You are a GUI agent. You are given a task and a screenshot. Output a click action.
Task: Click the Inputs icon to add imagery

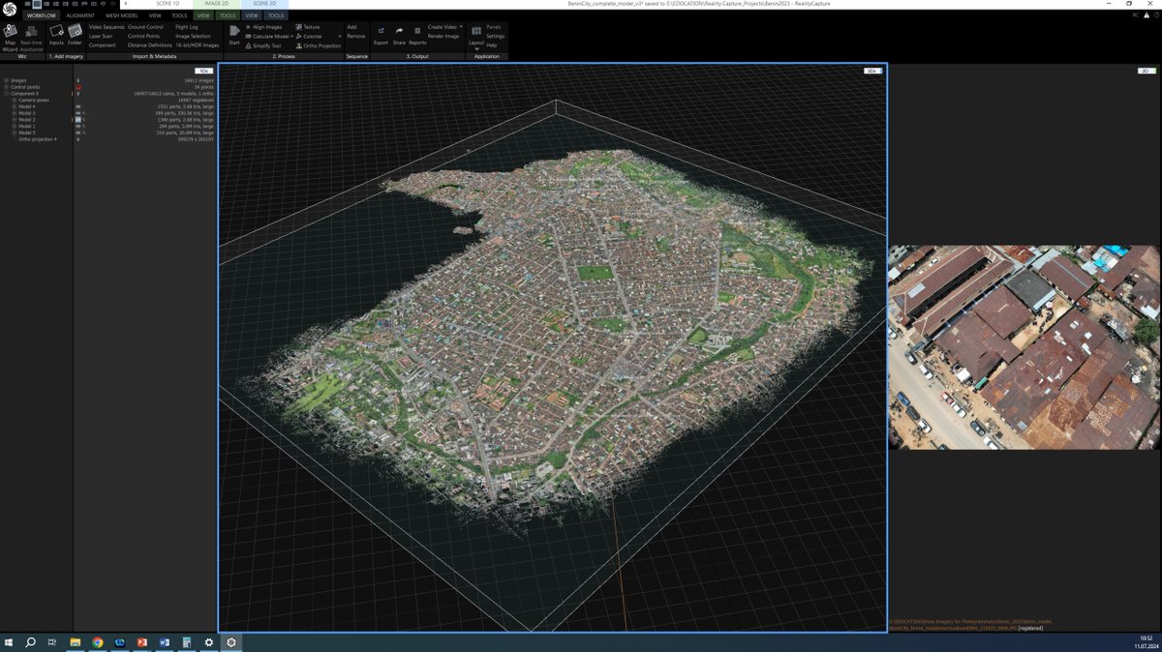pos(56,36)
